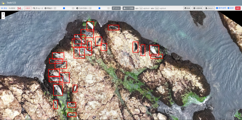242x120 pixels.
Task: Click the Z key hint beside brightness
Action: 55,8
